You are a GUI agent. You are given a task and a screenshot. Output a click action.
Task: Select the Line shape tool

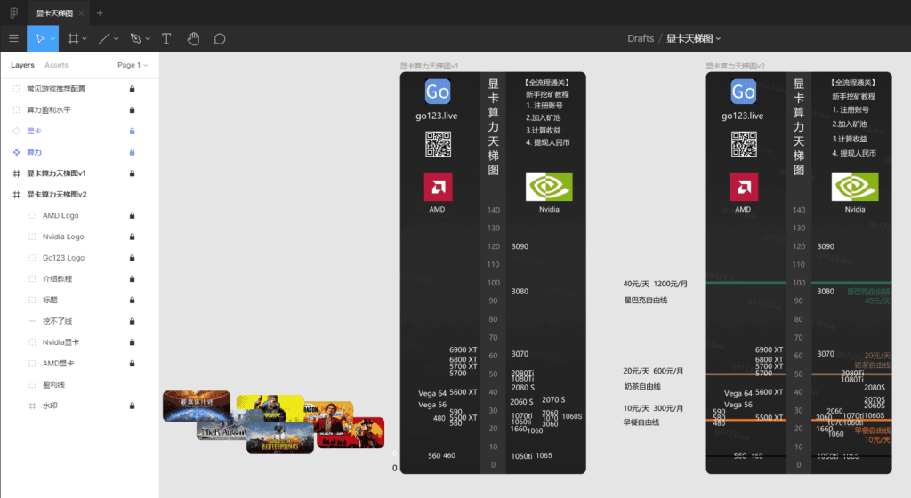[x=104, y=39]
